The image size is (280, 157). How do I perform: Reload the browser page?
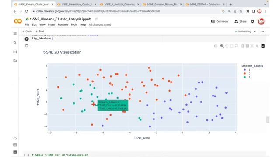pyautogui.click(x=26, y=11)
